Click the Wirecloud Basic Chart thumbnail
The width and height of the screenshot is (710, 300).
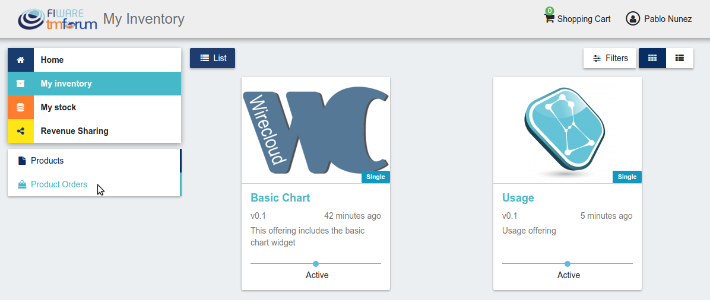[316, 130]
